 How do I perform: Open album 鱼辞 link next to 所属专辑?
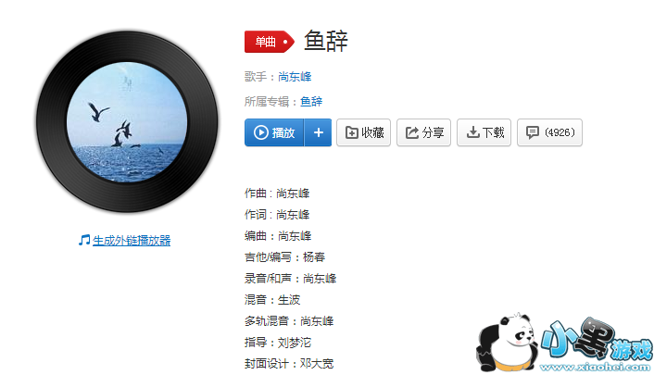pos(311,101)
